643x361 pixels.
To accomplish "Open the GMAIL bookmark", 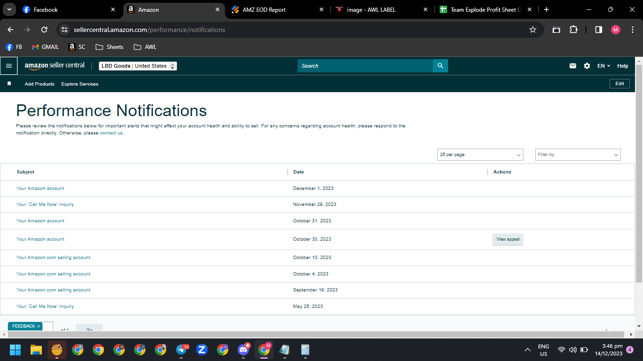I will [x=45, y=47].
